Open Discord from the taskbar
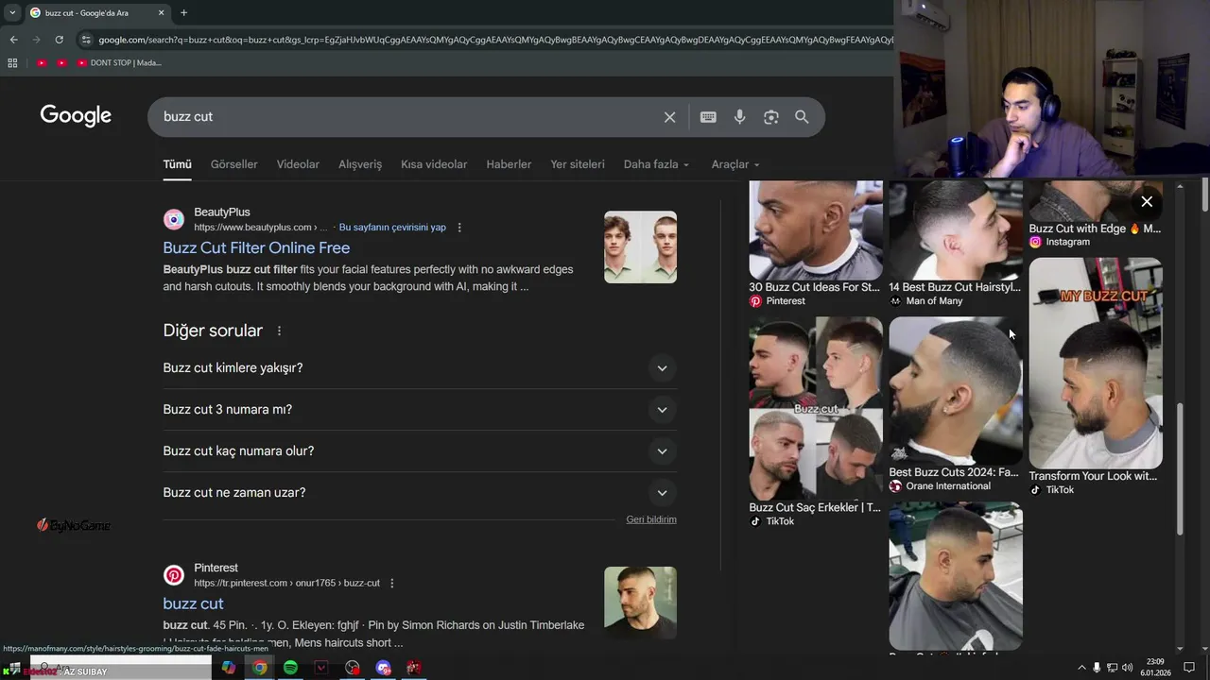This screenshot has height=680, width=1210. pos(383,668)
